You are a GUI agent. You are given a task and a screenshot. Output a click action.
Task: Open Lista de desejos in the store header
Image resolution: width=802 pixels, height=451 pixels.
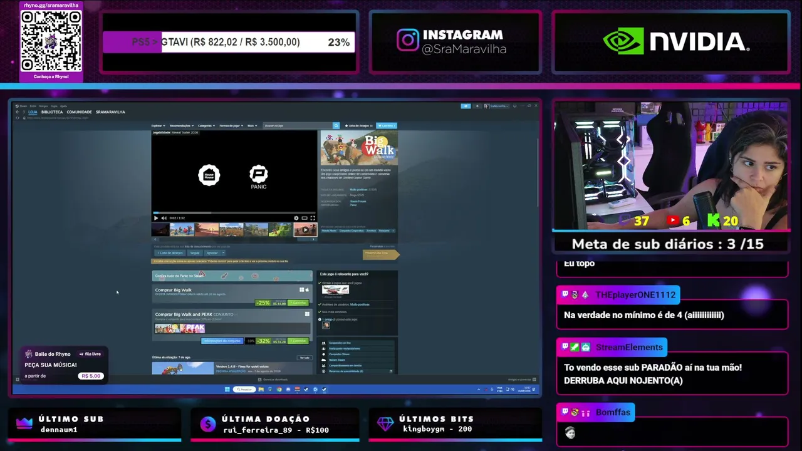[x=359, y=125]
